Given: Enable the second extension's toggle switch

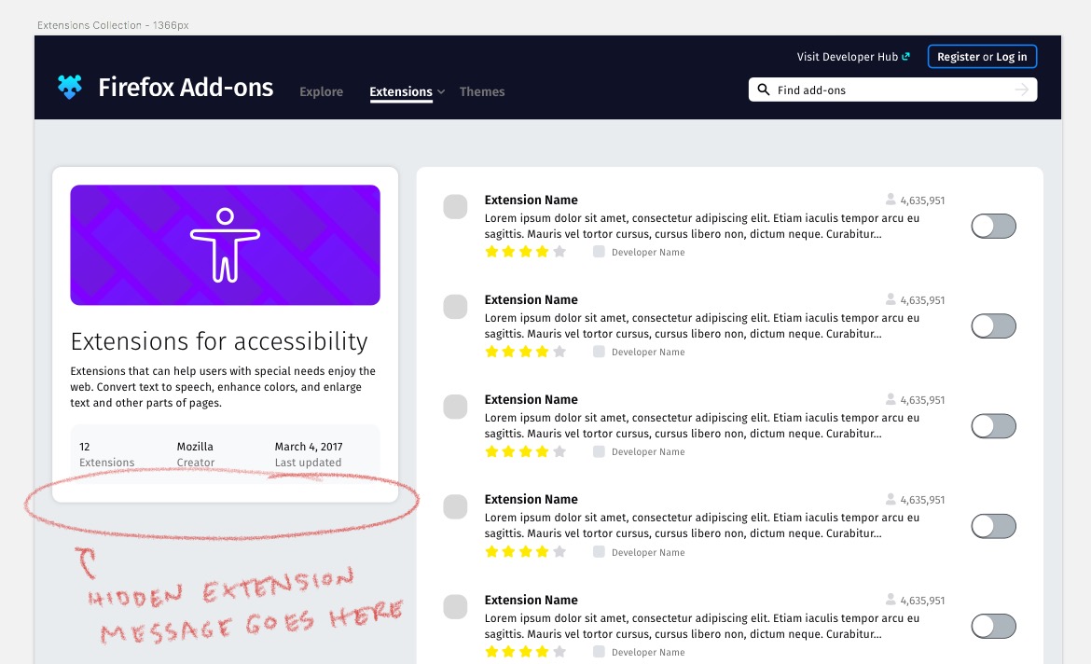Looking at the screenshot, I should click(x=994, y=325).
